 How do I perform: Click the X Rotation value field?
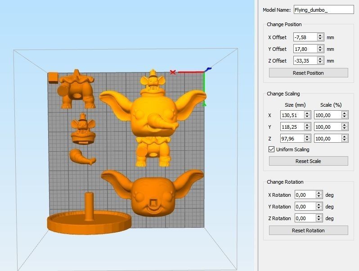pos(305,195)
